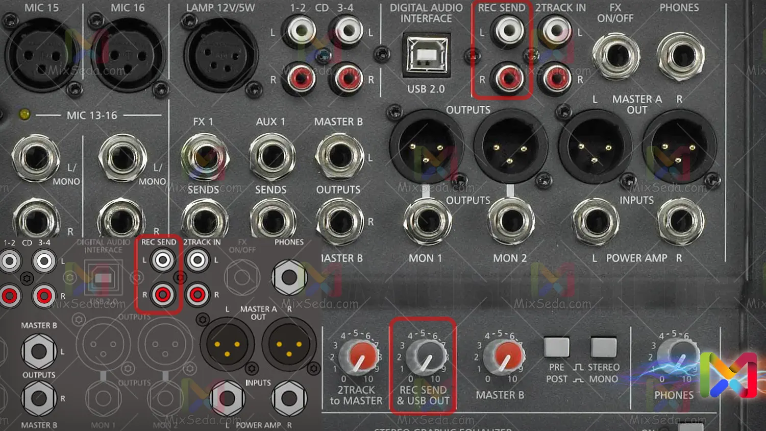Screen dimensions: 766x431
Task: Select the MON 2 output jack in photo
Action: tap(510, 222)
